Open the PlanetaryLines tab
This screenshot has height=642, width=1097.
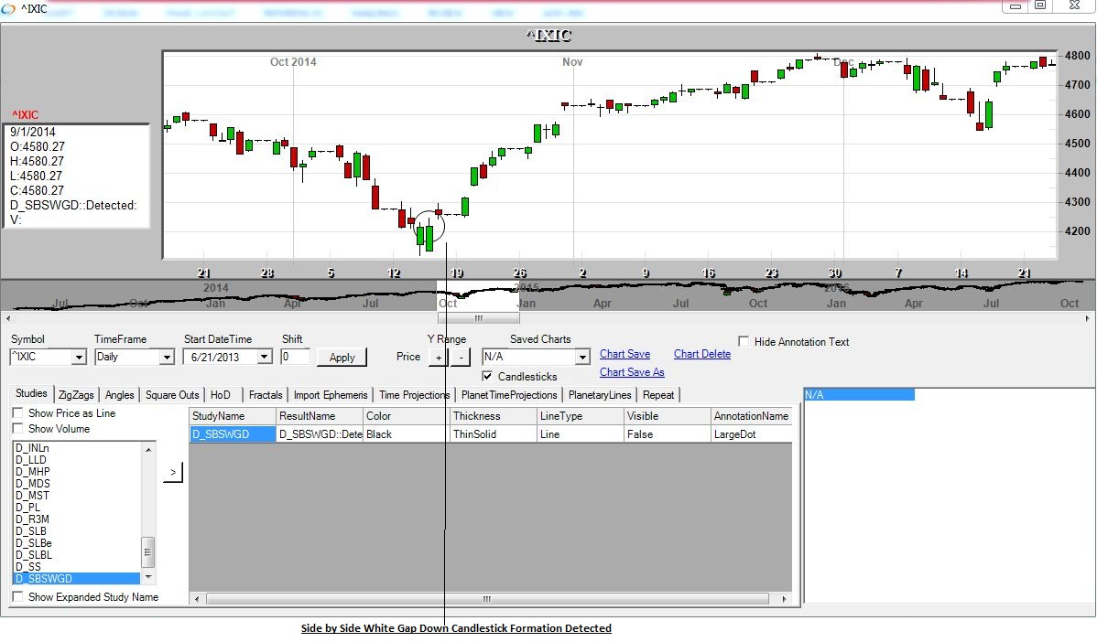click(x=600, y=395)
